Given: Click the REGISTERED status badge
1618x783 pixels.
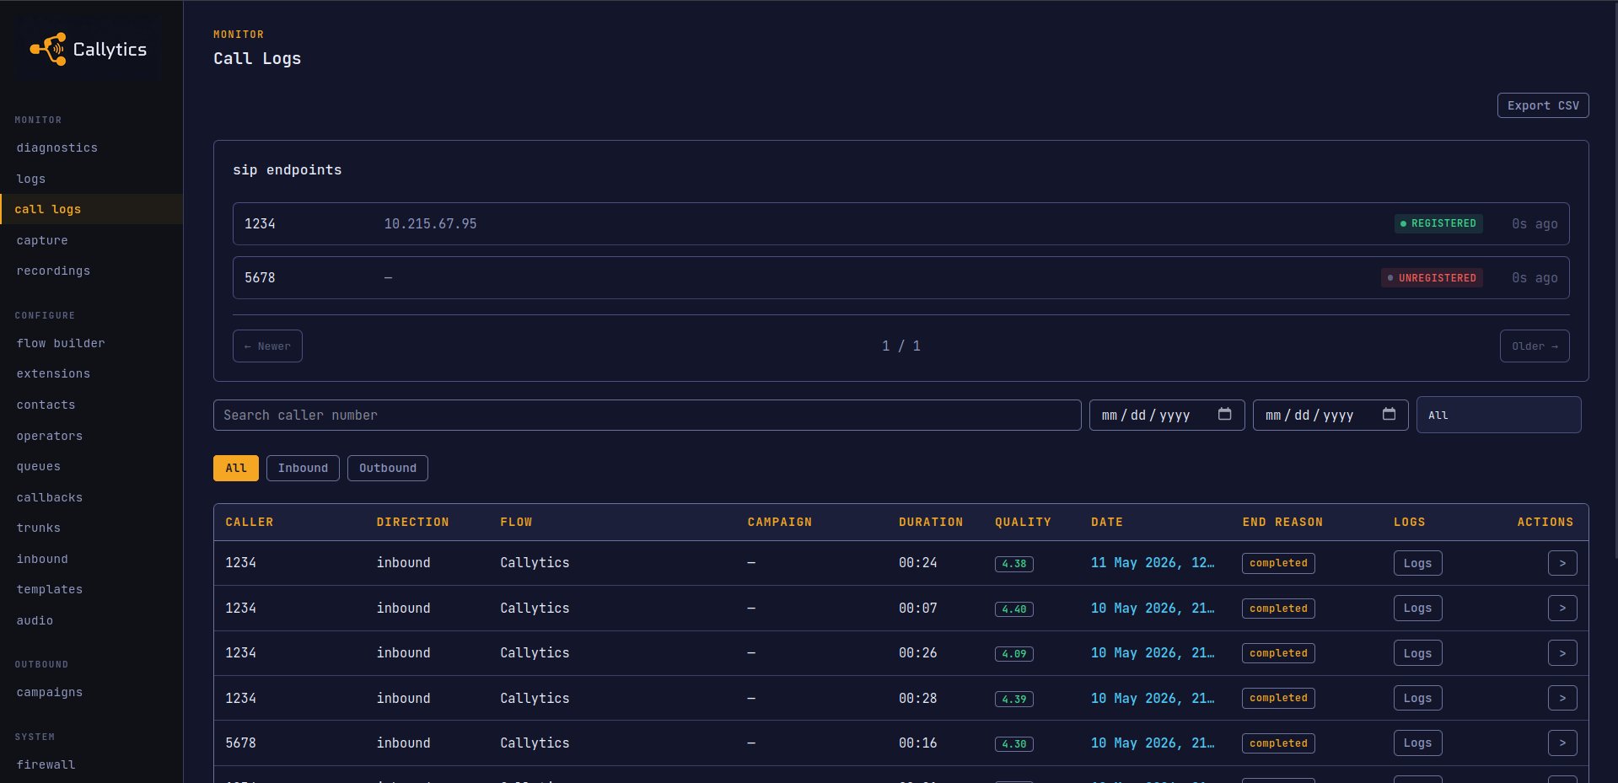Looking at the screenshot, I should pyautogui.click(x=1438, y=223).
